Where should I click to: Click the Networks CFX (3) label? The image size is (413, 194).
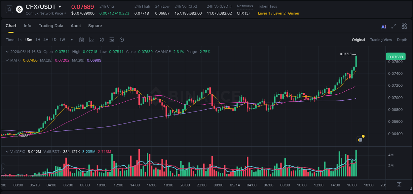(x=243, y=13)
